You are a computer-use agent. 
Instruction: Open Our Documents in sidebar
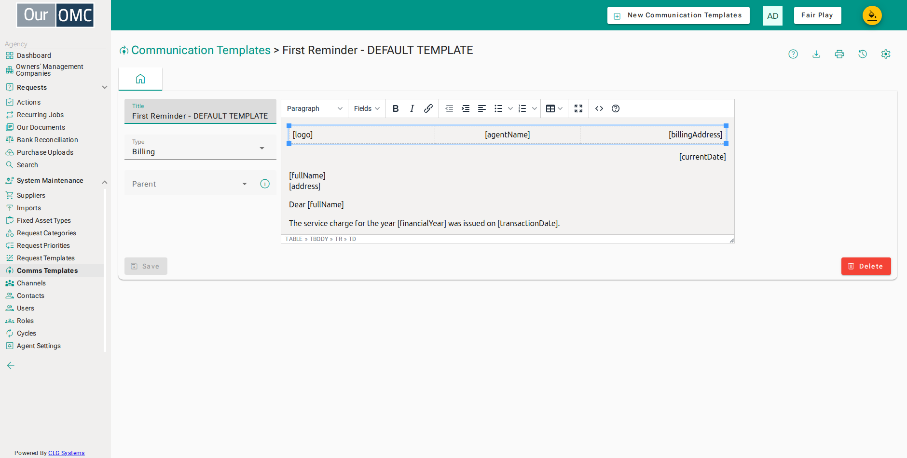tap(41, 127)
